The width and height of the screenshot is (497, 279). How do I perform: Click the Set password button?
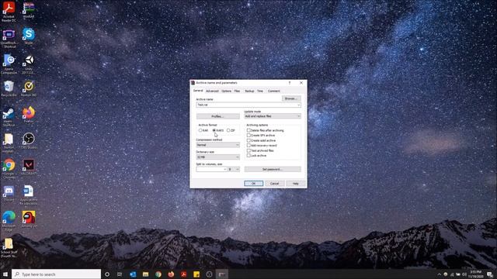click(x=273, y=169)
